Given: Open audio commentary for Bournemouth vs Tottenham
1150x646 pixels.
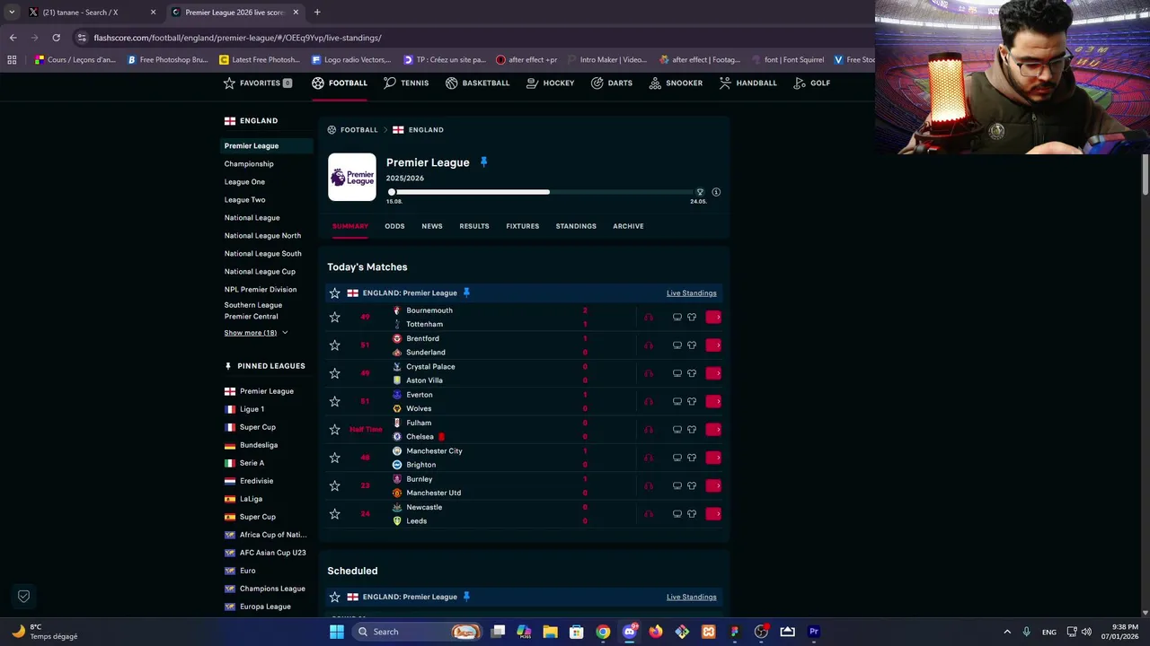Looking at the screenshot, I should click(648, 317).
